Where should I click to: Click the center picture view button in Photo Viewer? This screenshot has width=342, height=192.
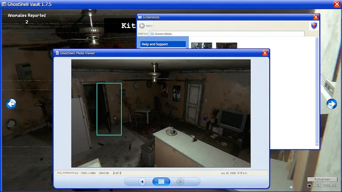pos(161,181)
